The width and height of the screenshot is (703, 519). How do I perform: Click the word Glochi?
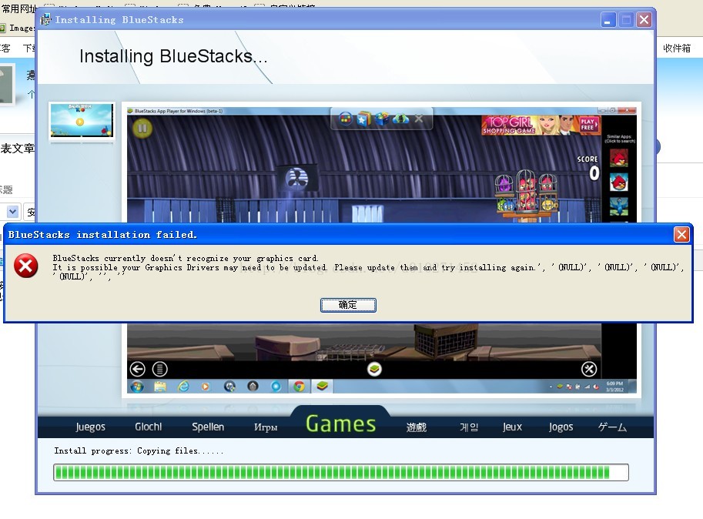point(149,427)
